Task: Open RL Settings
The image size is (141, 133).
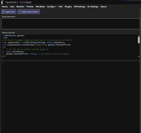Action: pos(93,7)
